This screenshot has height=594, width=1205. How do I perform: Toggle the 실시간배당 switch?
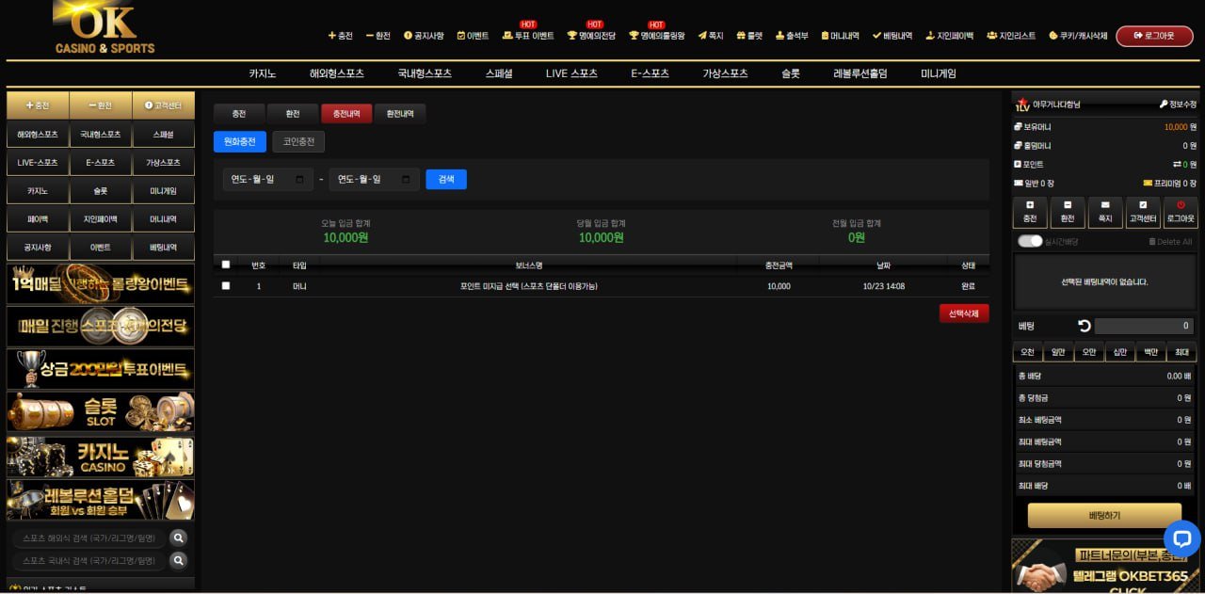(x=1030, y=242)
